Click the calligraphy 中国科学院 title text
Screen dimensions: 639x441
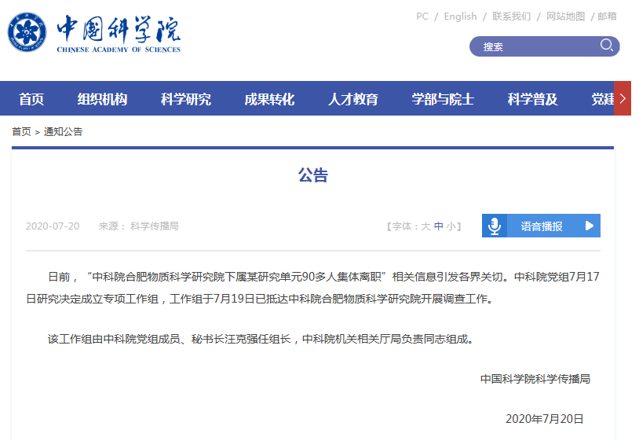(x=119, y=29)
